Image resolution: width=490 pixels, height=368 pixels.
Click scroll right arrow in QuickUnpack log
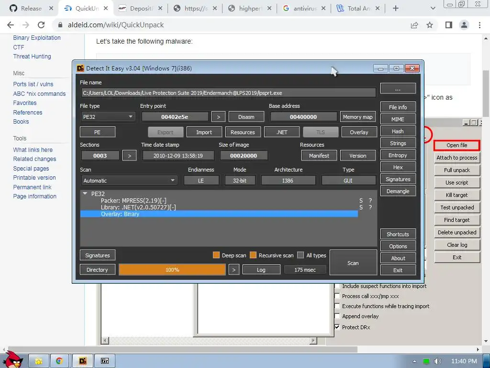click(x=313, y=341)
